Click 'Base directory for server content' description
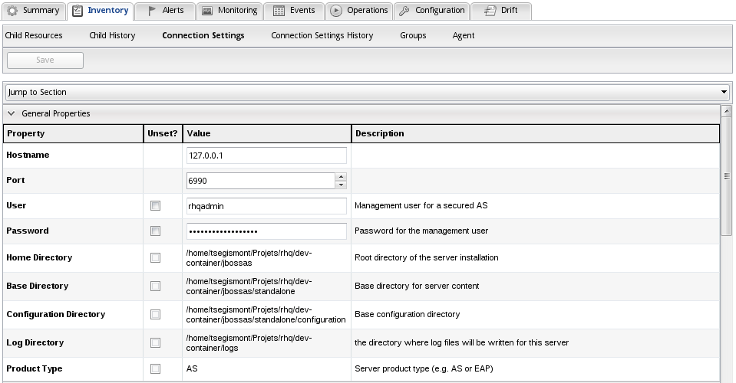Viewport: 736px width, 383px height. coord(417,286)
